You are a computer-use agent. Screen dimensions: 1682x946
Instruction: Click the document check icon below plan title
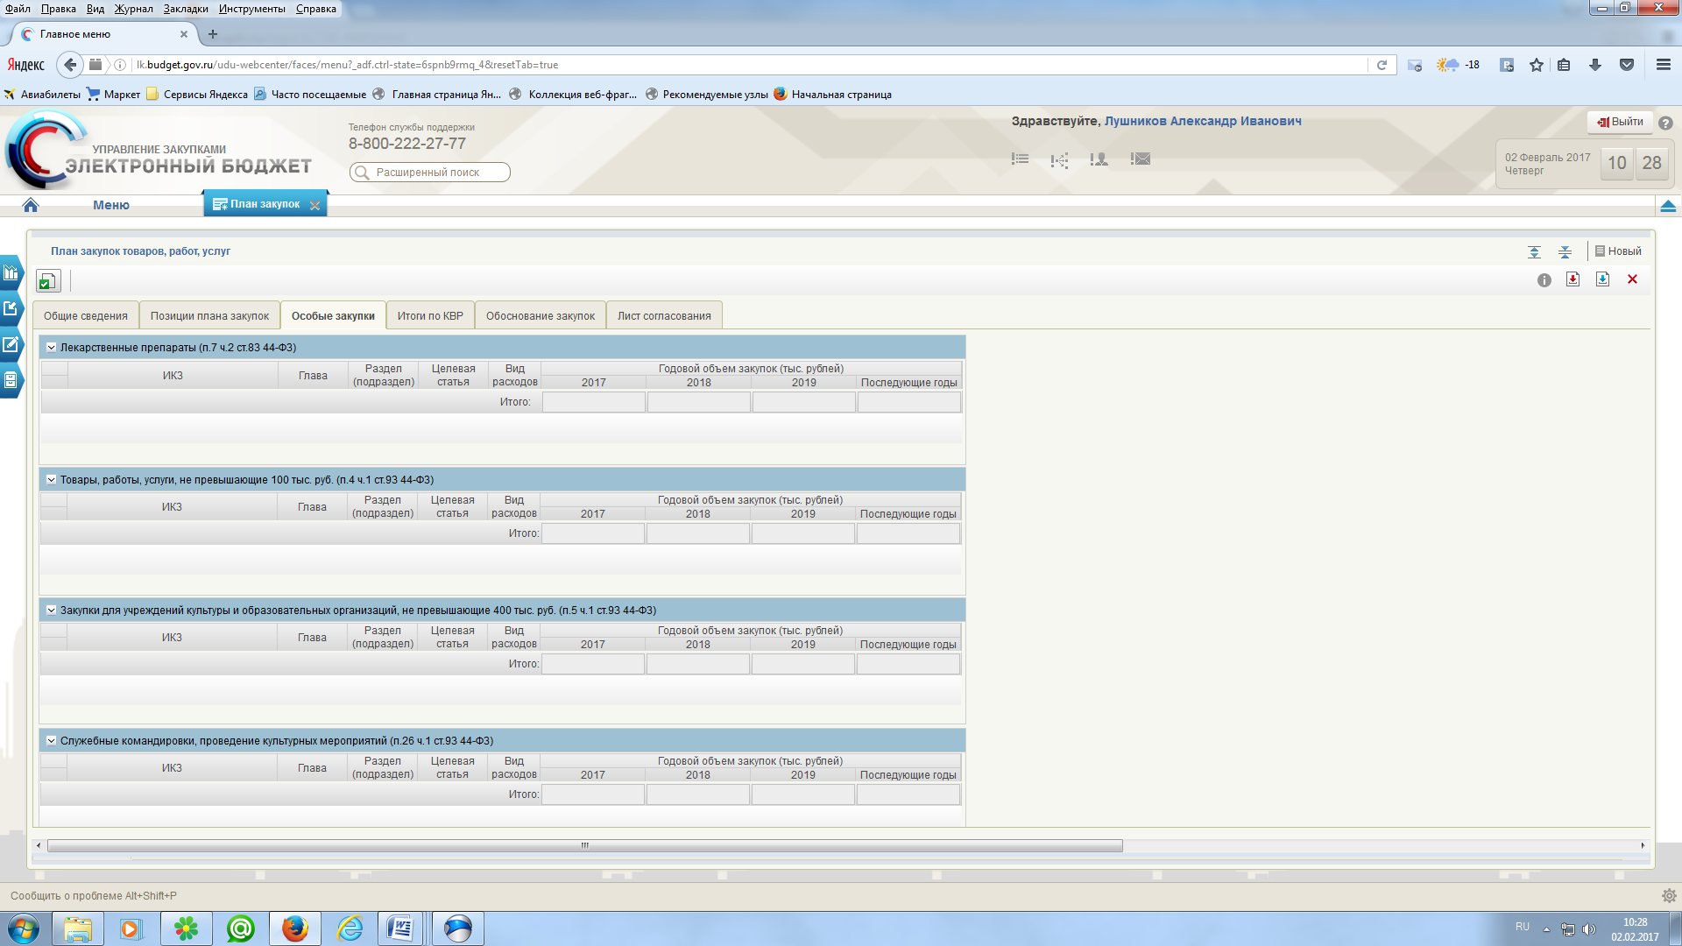[47, 281]
